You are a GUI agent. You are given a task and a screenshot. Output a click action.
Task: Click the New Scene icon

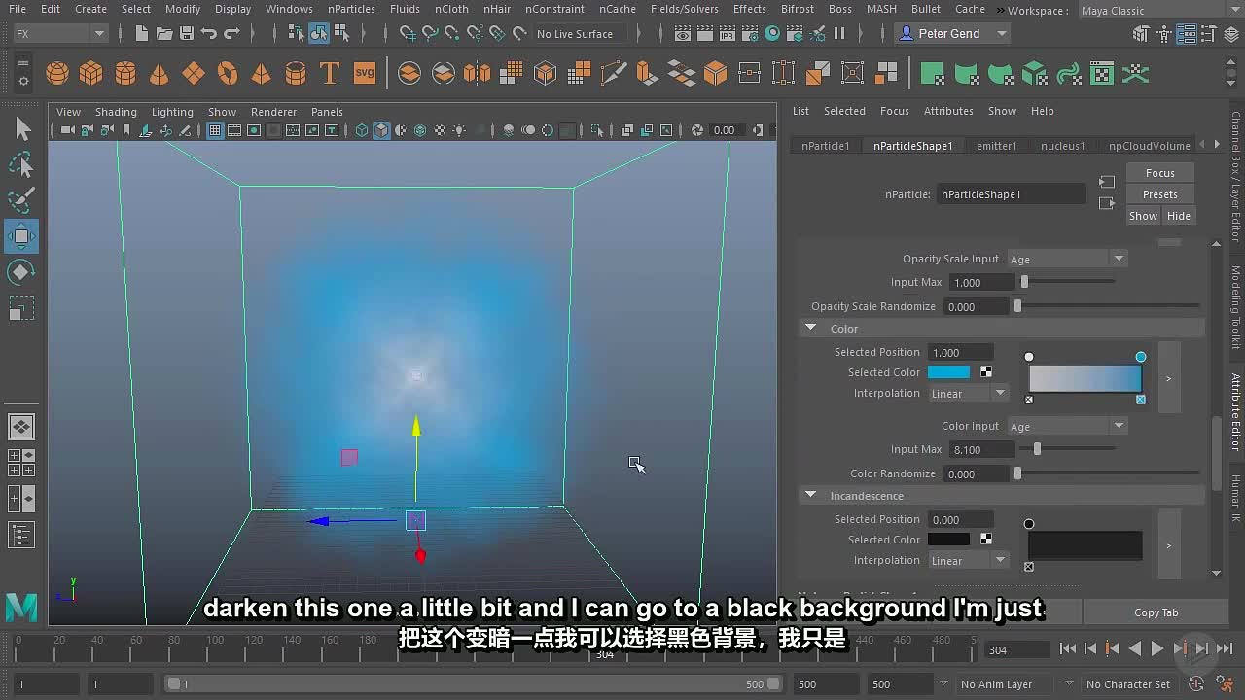click(x=142, y=33)
